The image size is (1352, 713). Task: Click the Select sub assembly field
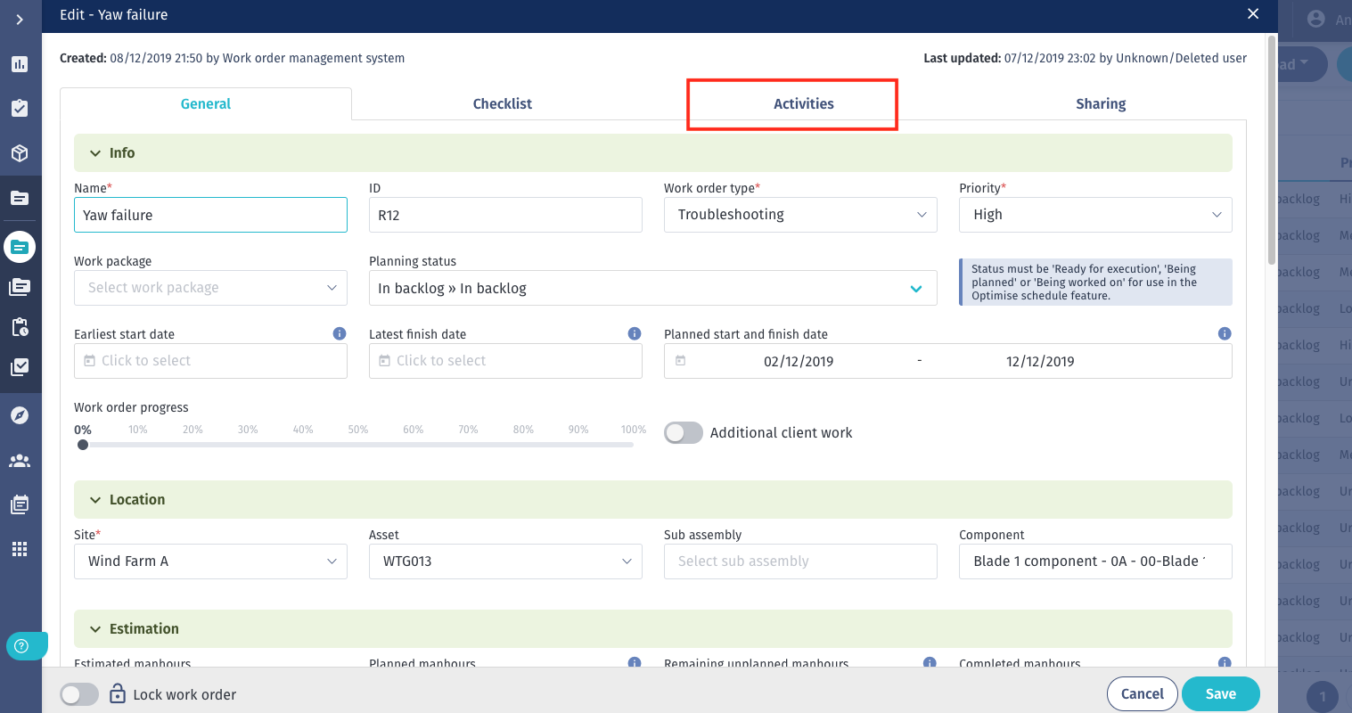coord(800,561)
